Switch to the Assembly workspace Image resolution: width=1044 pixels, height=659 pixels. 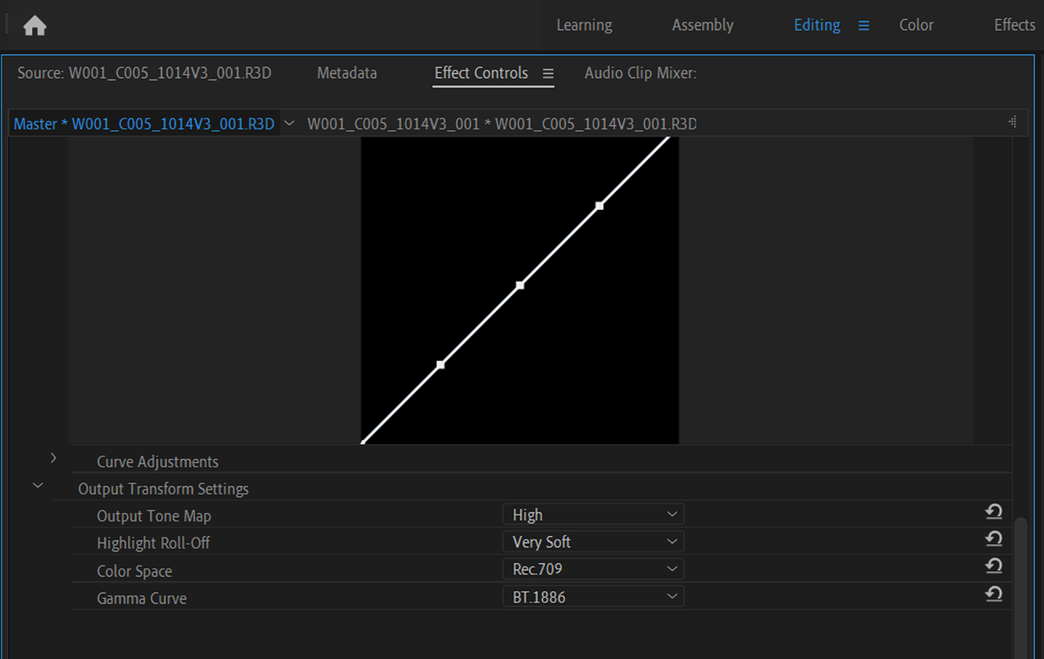[702, 25]
